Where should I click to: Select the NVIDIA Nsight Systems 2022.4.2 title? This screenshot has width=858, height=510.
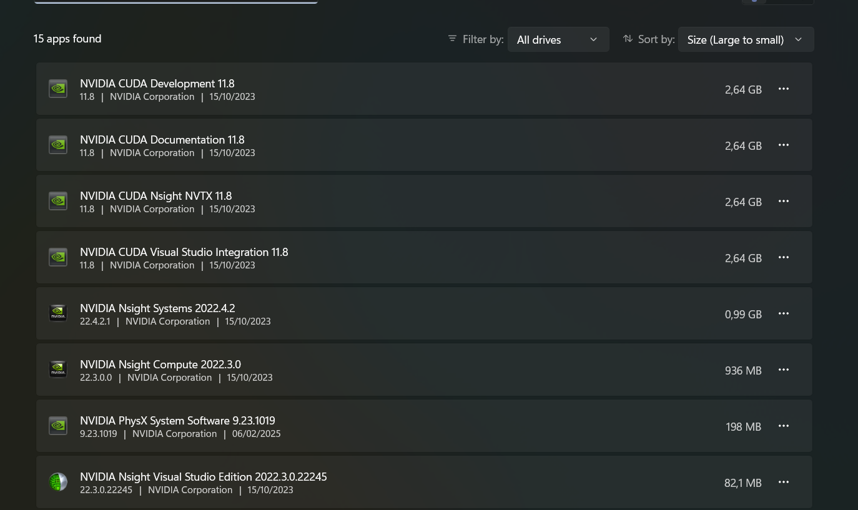tap(157, 308)
